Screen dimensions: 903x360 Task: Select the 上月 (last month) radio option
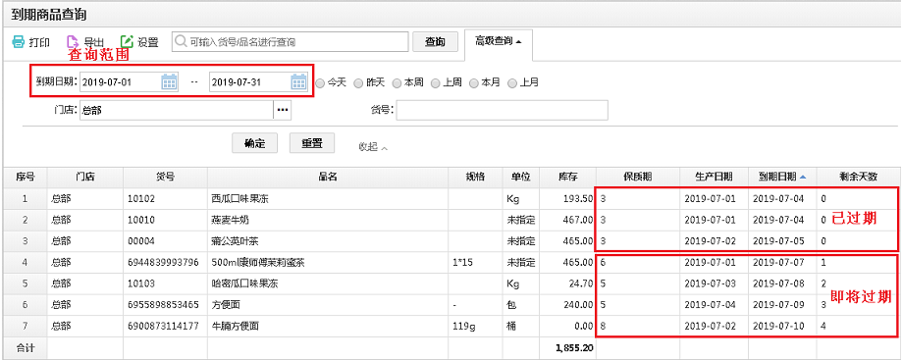click(x=512, y=83)
